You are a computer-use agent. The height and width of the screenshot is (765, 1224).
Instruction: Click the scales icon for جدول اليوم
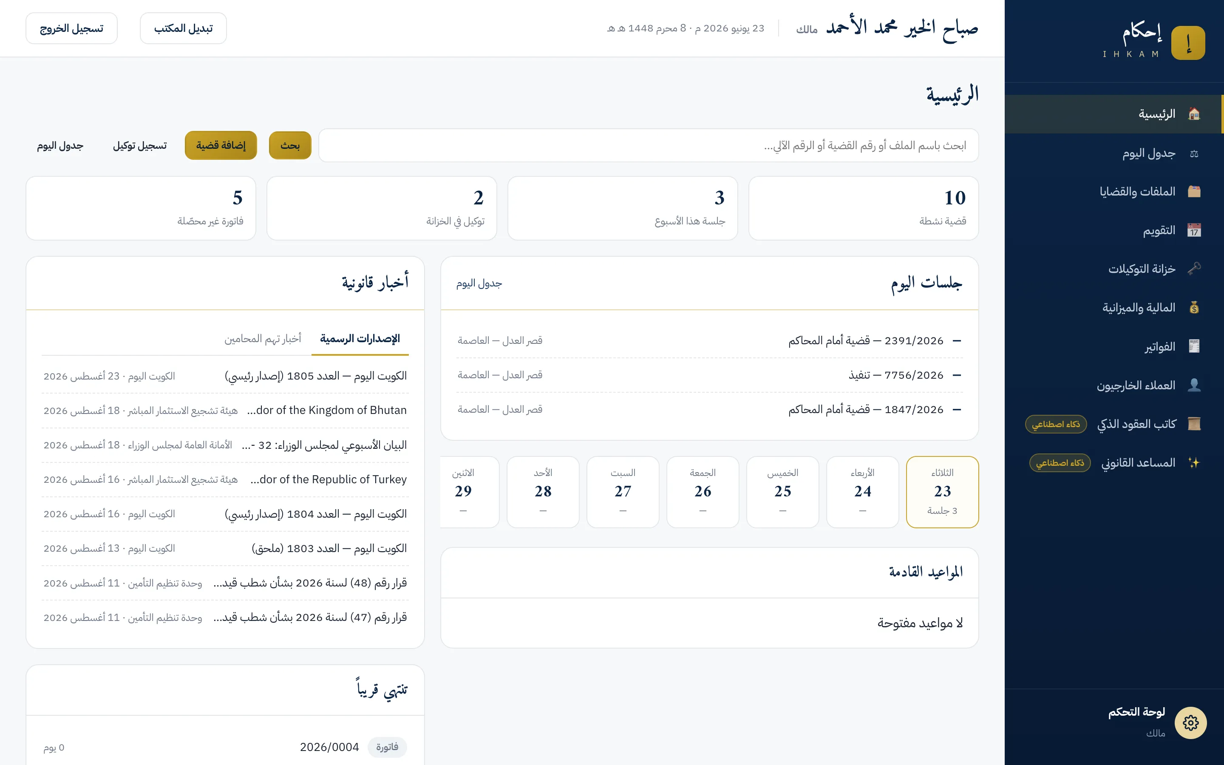point(1194,153)
